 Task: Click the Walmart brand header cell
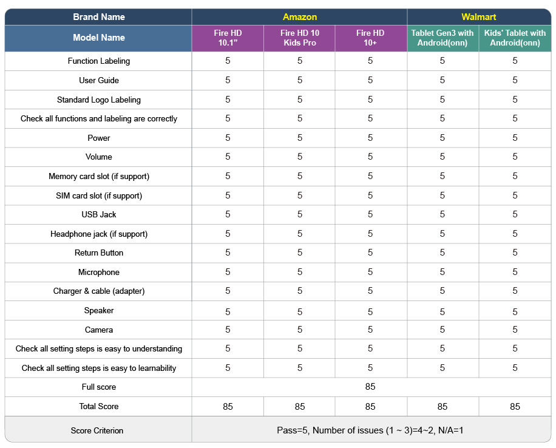[479, 17]
